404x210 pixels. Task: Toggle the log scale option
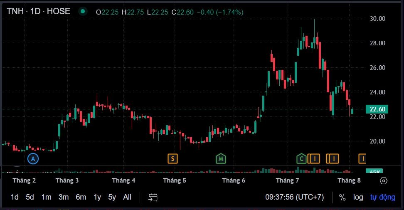(358, 197)
